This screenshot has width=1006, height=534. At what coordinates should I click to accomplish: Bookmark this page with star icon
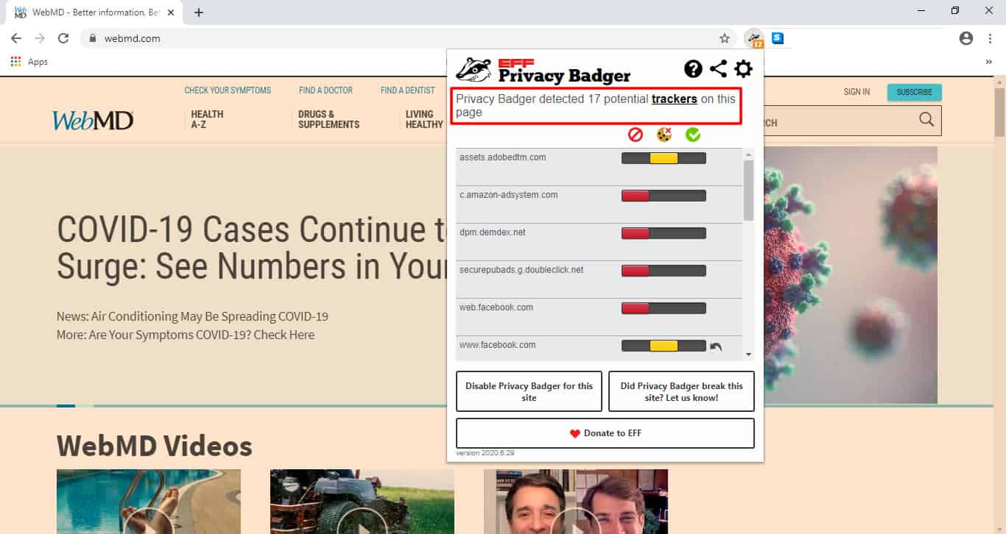tap(725, 38)
